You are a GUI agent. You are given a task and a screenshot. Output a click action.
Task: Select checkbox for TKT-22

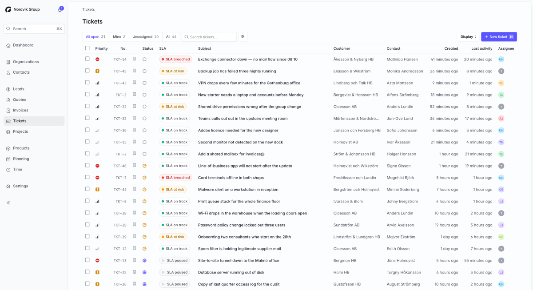[88, 106]
